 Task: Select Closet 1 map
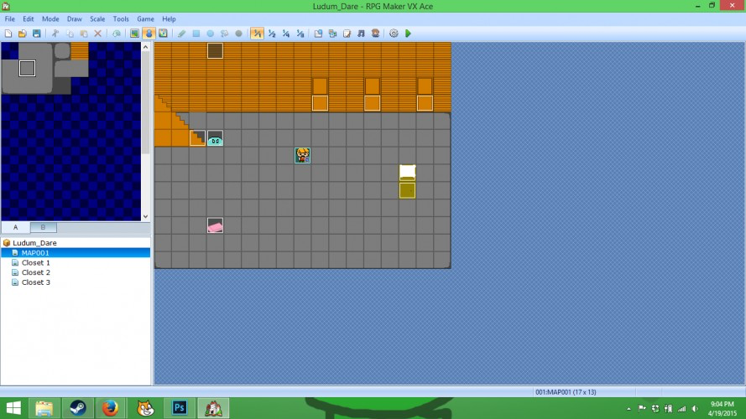tap(36, 262)
